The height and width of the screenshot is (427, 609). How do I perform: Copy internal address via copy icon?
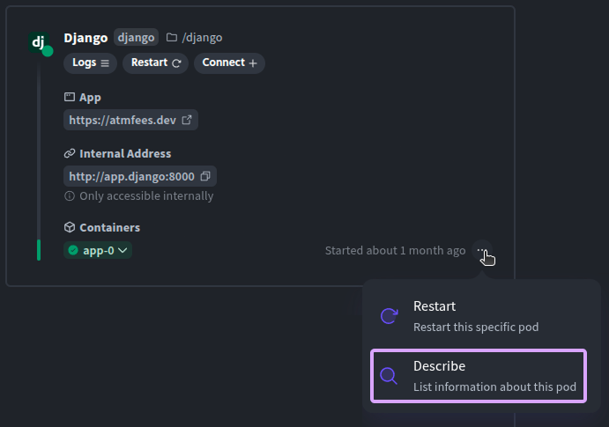[x=205, y=176]
